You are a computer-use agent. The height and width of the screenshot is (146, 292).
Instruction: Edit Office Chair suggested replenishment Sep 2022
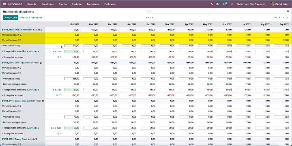(x=281, y=90)
